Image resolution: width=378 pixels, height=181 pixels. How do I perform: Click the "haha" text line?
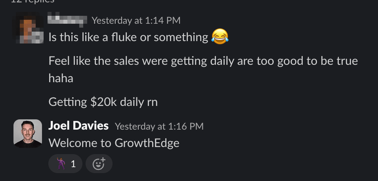click(x=61, y=78)
